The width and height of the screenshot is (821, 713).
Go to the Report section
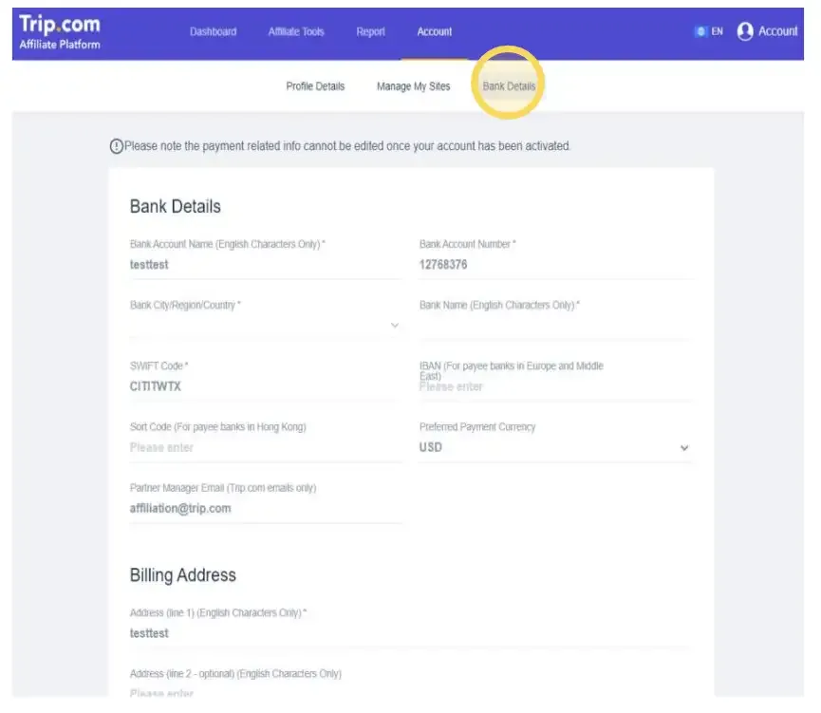[370, 31]
